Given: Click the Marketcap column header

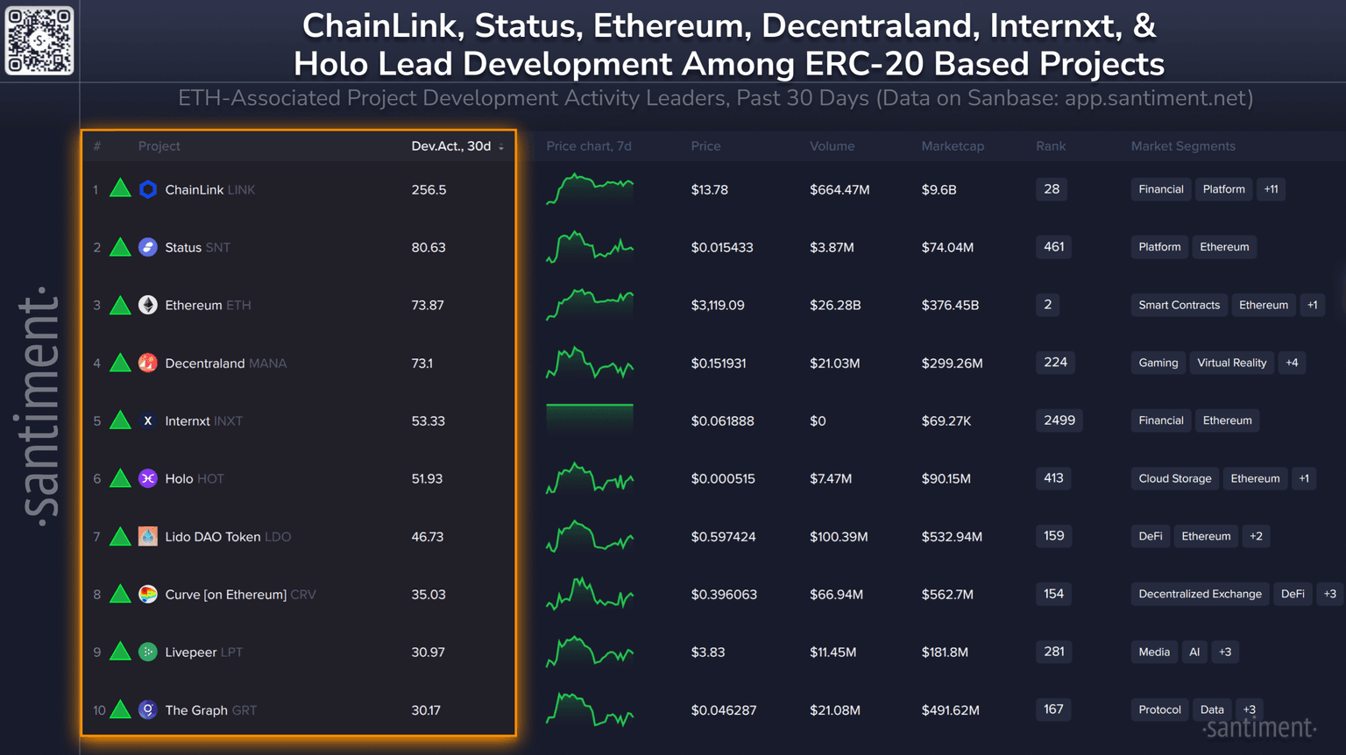Looking at the screenshot, I should click(x=953, y=146).
